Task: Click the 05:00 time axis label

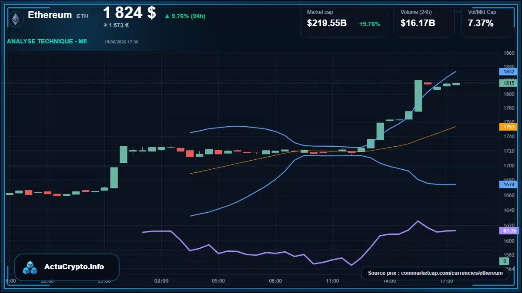Action: point(218,281)
